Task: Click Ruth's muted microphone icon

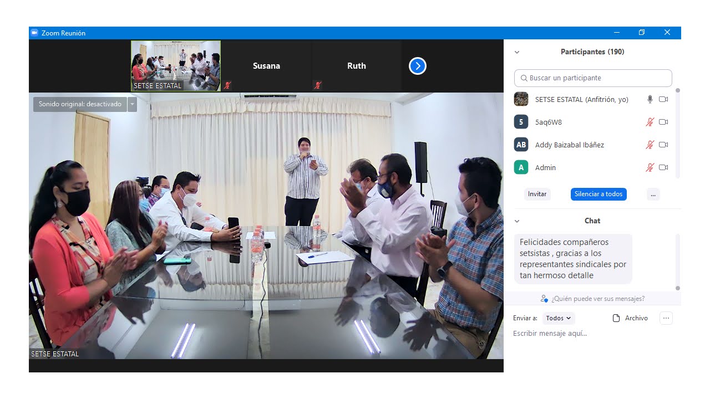Action: tap(317, 85)
